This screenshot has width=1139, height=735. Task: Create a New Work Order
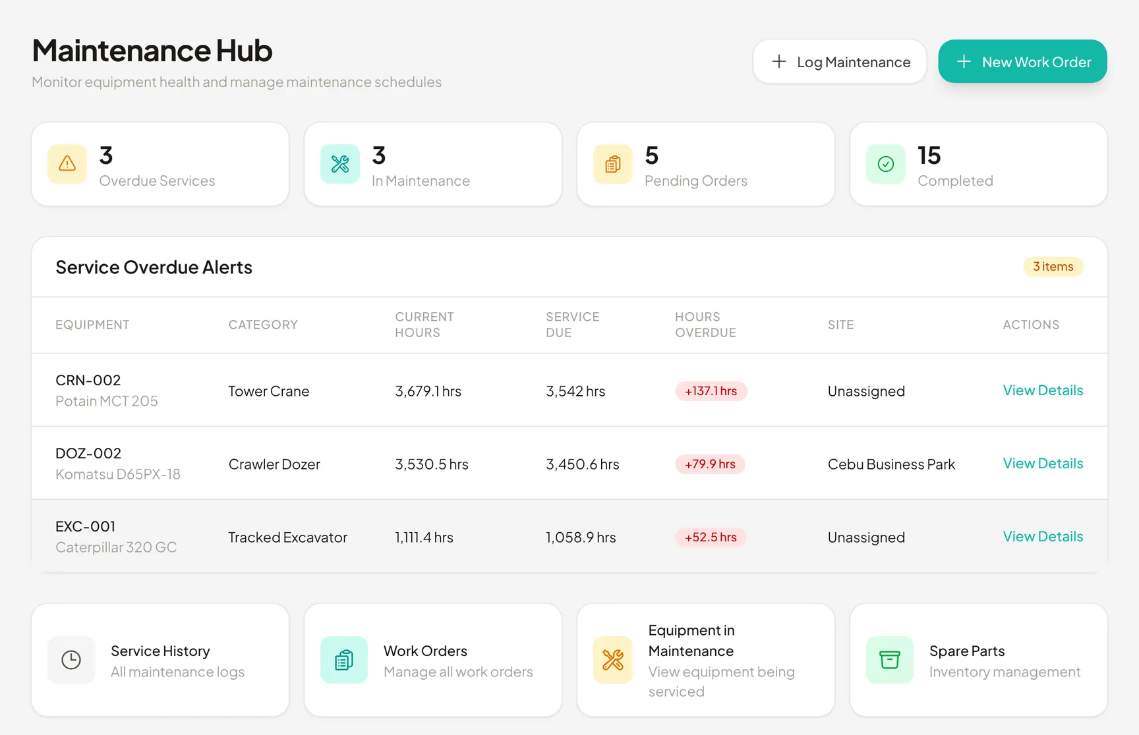click(x=1022, y=61)
